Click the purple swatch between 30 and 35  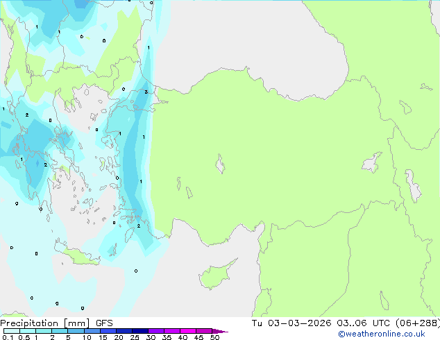155,331
